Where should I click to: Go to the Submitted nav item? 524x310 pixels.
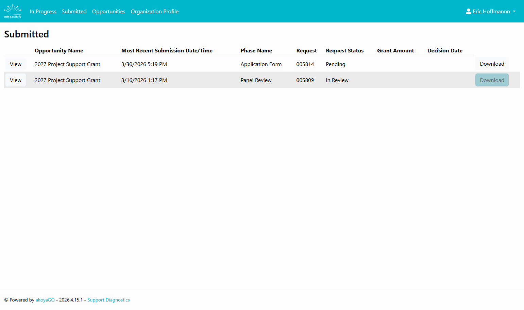(x=74, y=11)
